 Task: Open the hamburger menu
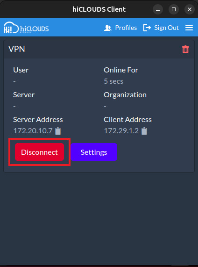coord(189,28)
